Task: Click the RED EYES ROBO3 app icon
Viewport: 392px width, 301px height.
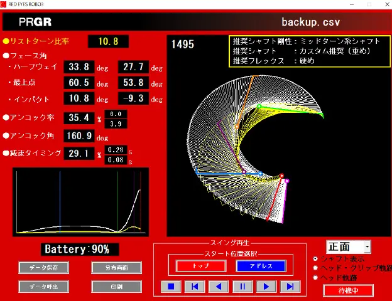Action: (x=3, y=4)
